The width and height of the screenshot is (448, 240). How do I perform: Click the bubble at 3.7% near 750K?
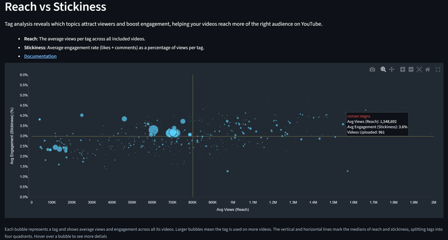(x=183, y=121)
